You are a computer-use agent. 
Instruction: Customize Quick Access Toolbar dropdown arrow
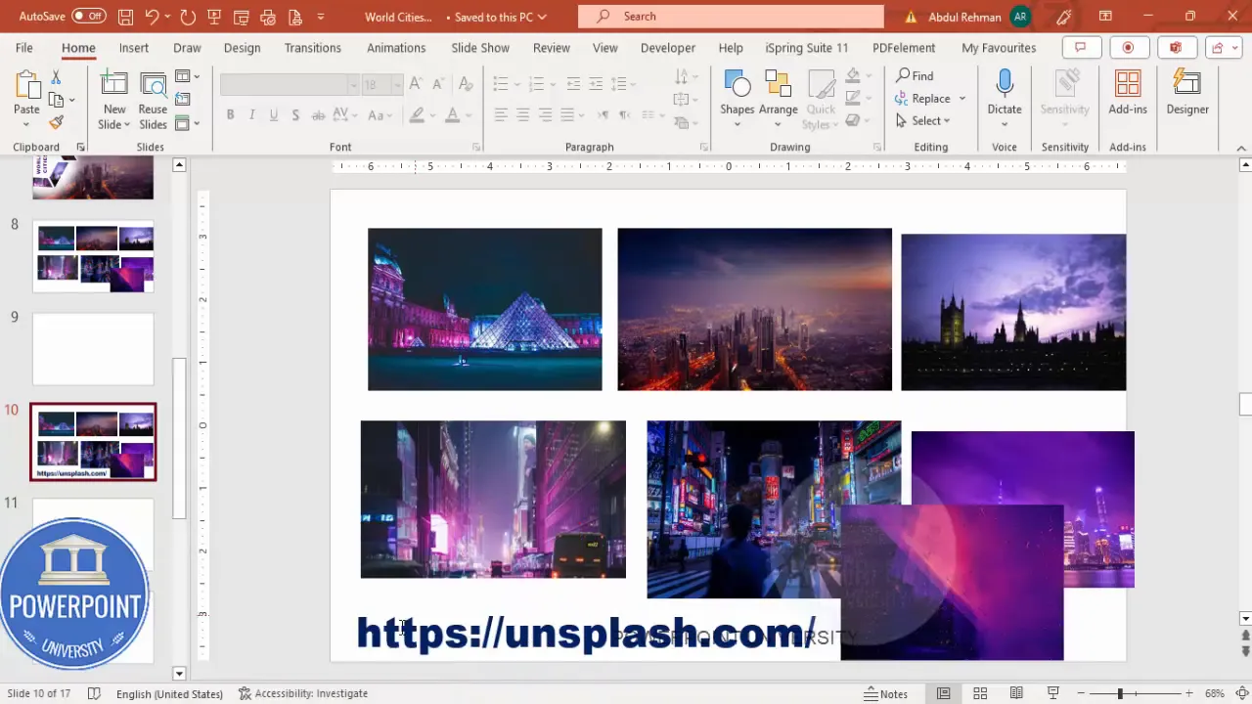[x=321, y=16]
